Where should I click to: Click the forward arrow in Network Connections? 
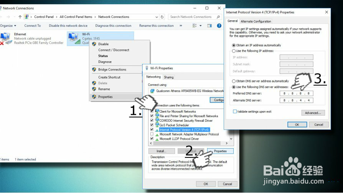pos(8,17)
